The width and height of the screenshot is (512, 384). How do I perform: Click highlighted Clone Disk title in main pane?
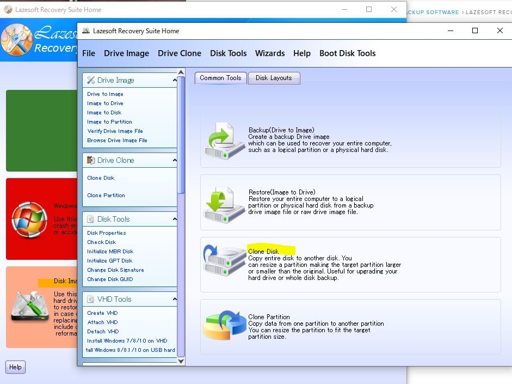[x=263, y=251]
